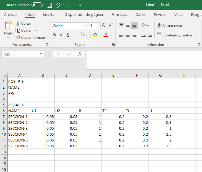Click Cortar with the scissors

(x=24, y=23)
